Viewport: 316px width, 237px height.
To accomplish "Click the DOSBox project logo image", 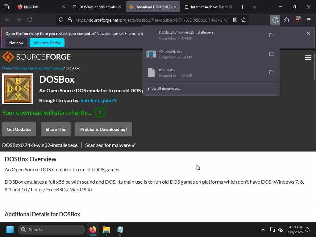I will pyautogui.click(x=18, y=89).
